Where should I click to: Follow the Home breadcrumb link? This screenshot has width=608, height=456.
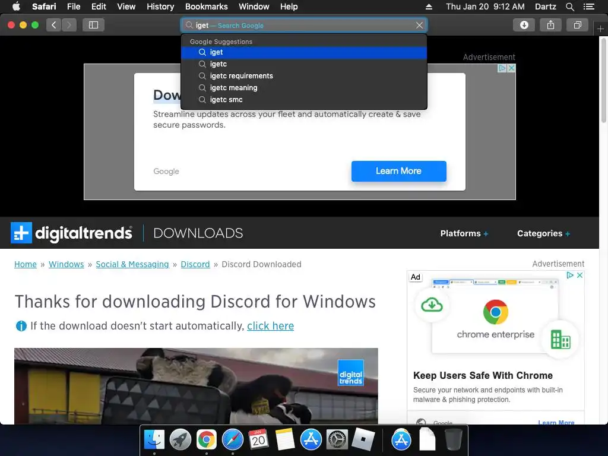[26, 264]
